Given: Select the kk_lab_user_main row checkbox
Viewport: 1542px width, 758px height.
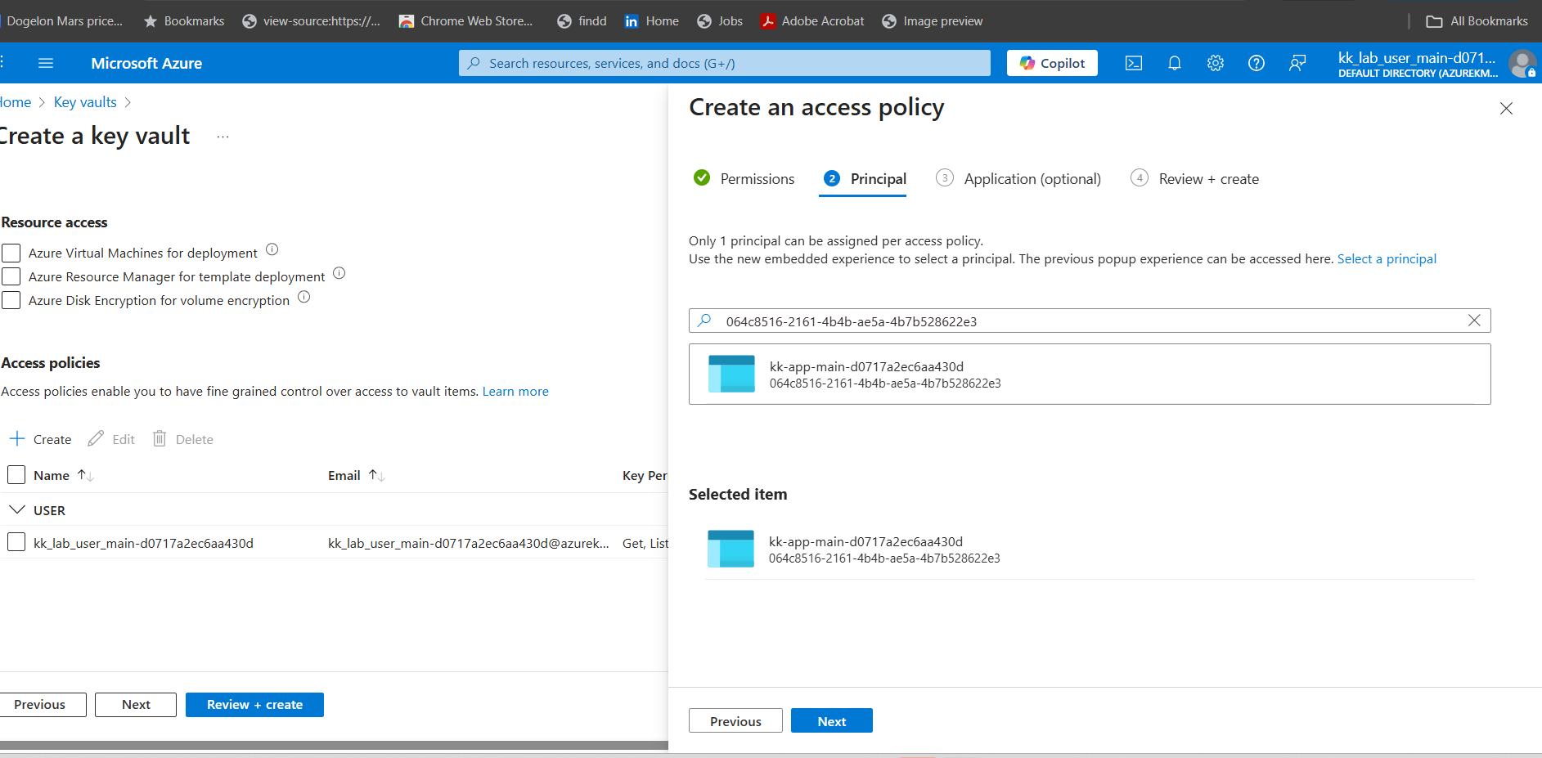Looking at the screenshot, I should 16,541.
